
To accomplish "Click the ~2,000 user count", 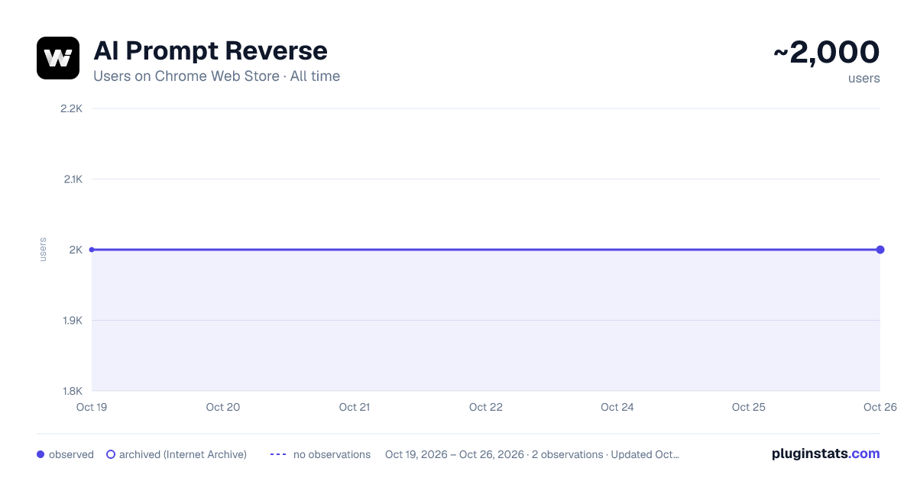I will (826, 52).
